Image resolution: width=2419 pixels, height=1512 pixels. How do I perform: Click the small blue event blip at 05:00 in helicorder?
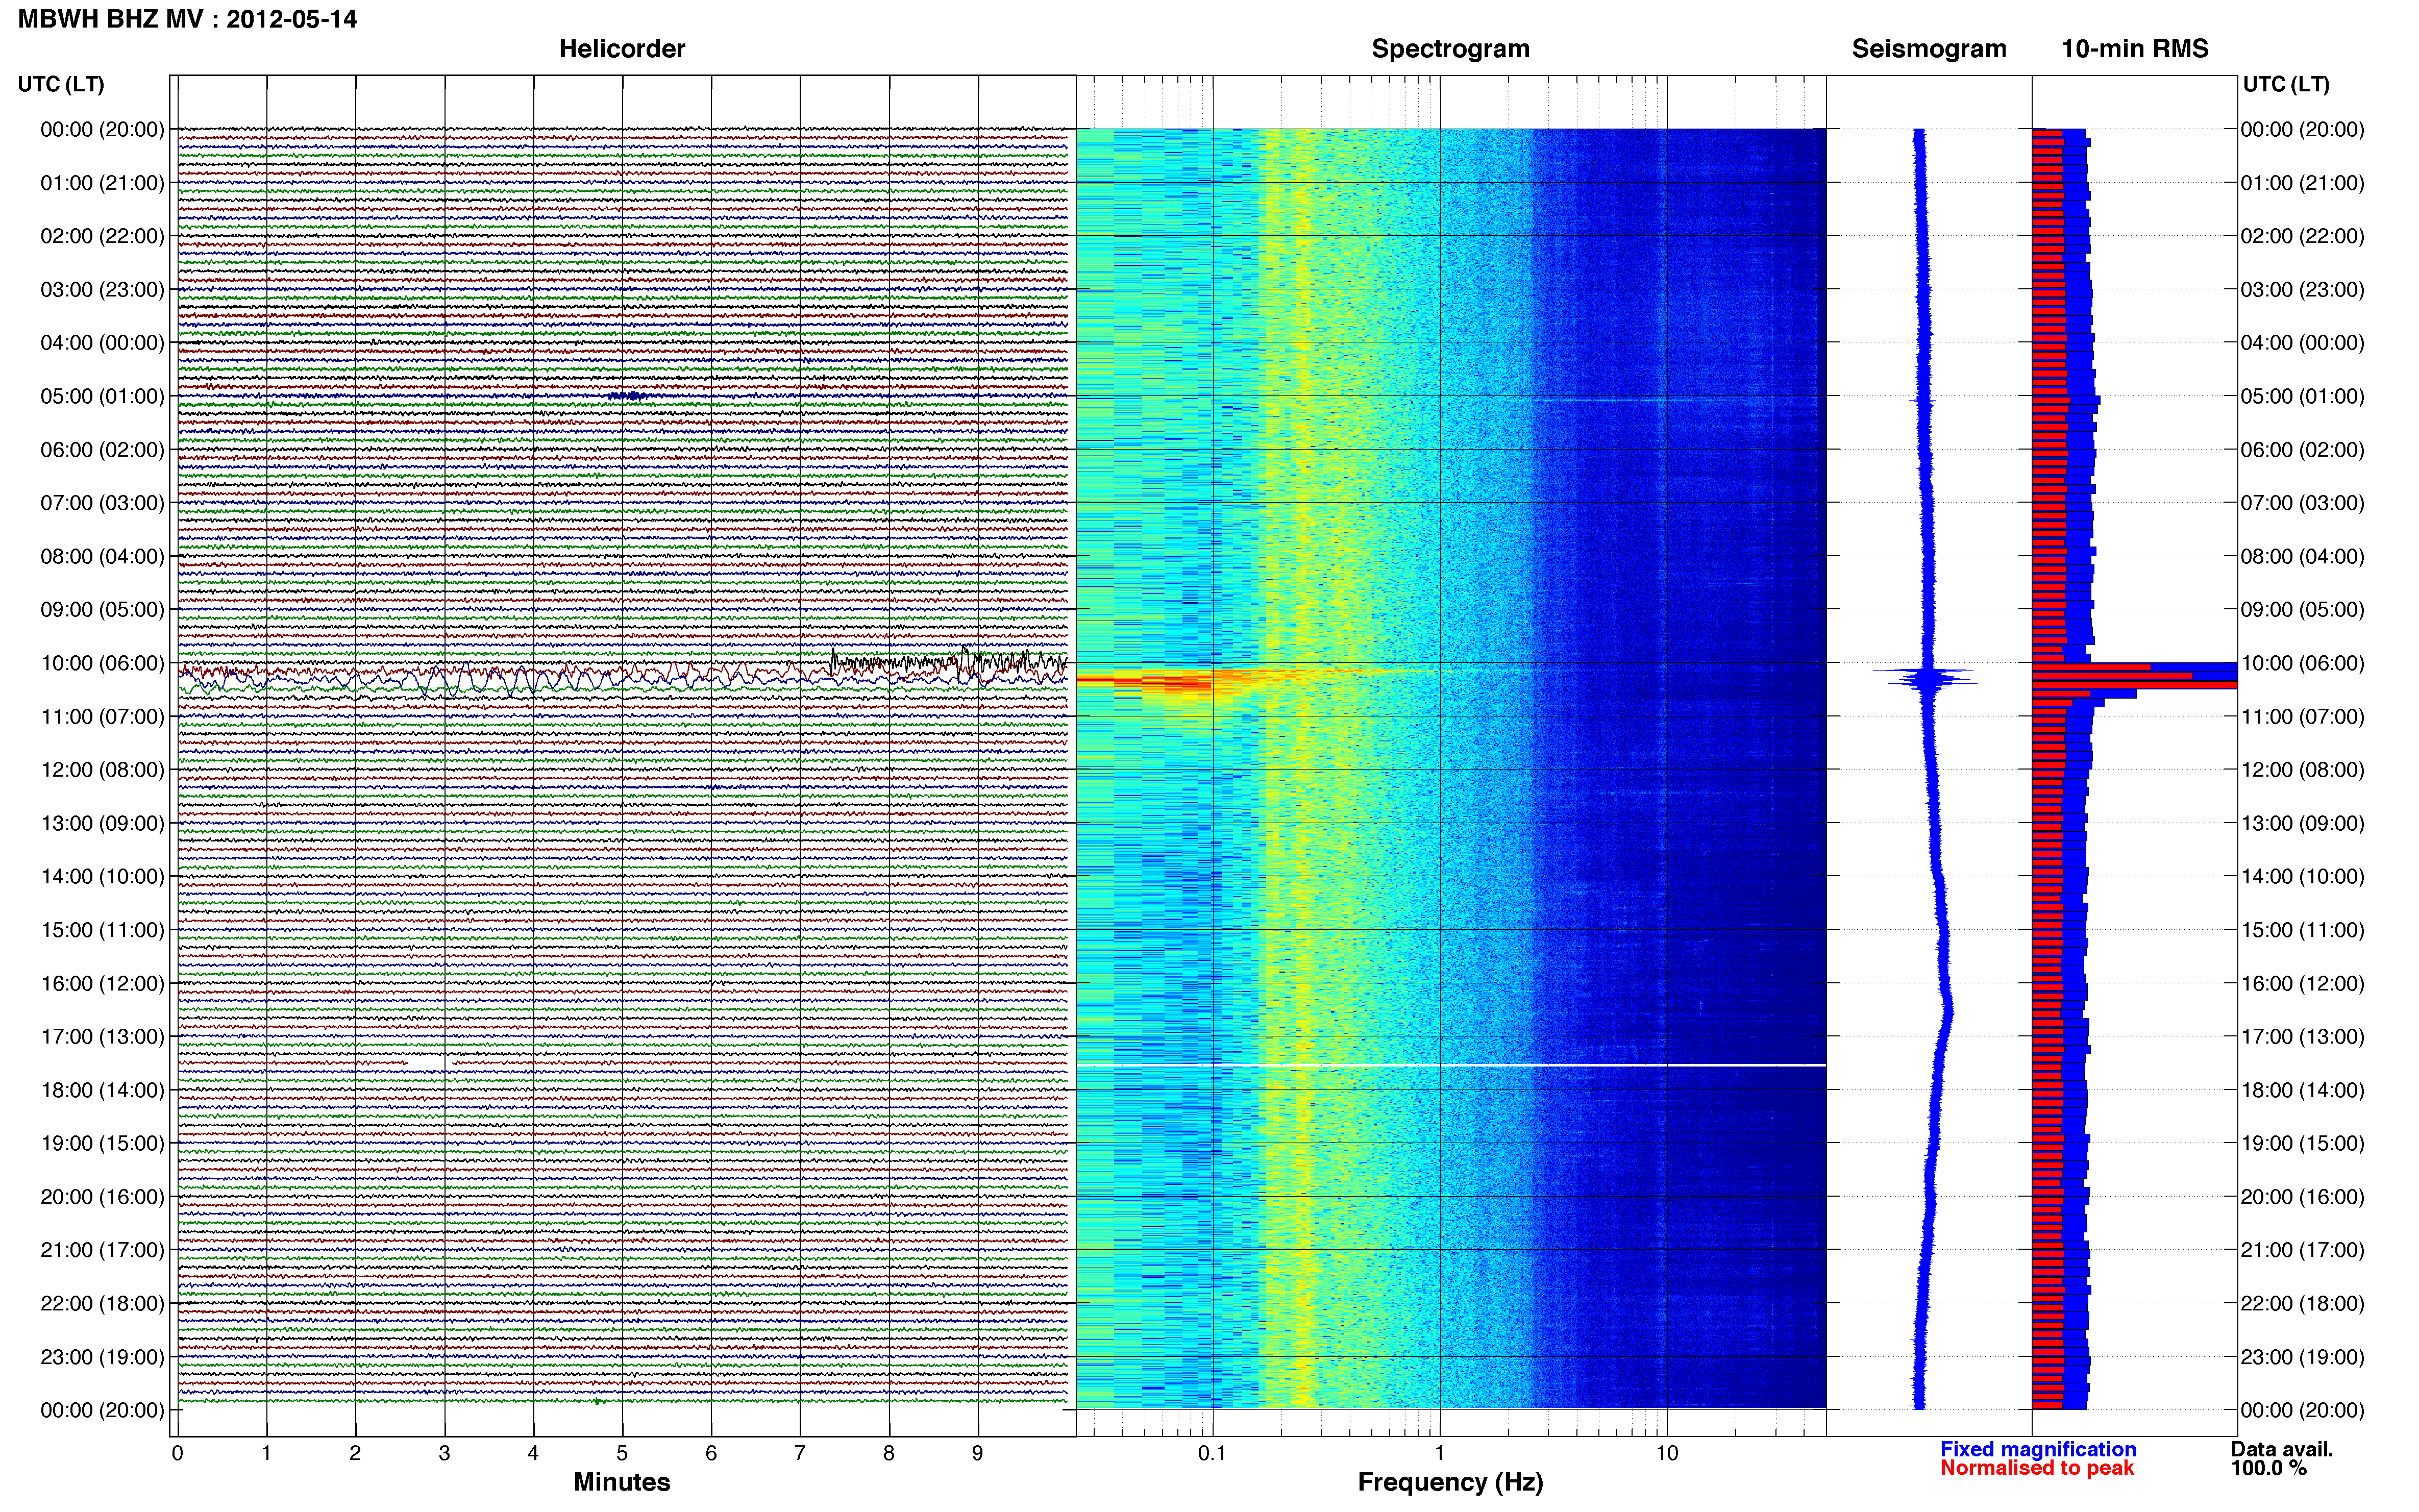[629, 396]
